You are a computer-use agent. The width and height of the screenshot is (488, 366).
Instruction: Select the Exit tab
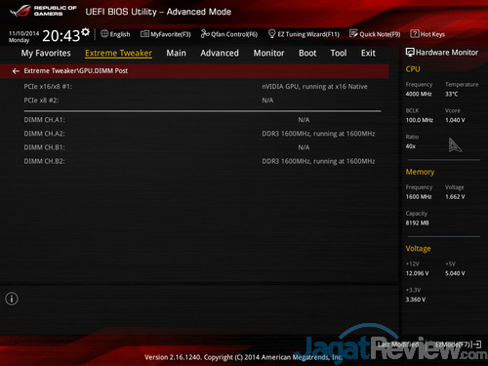coord(368,53)
